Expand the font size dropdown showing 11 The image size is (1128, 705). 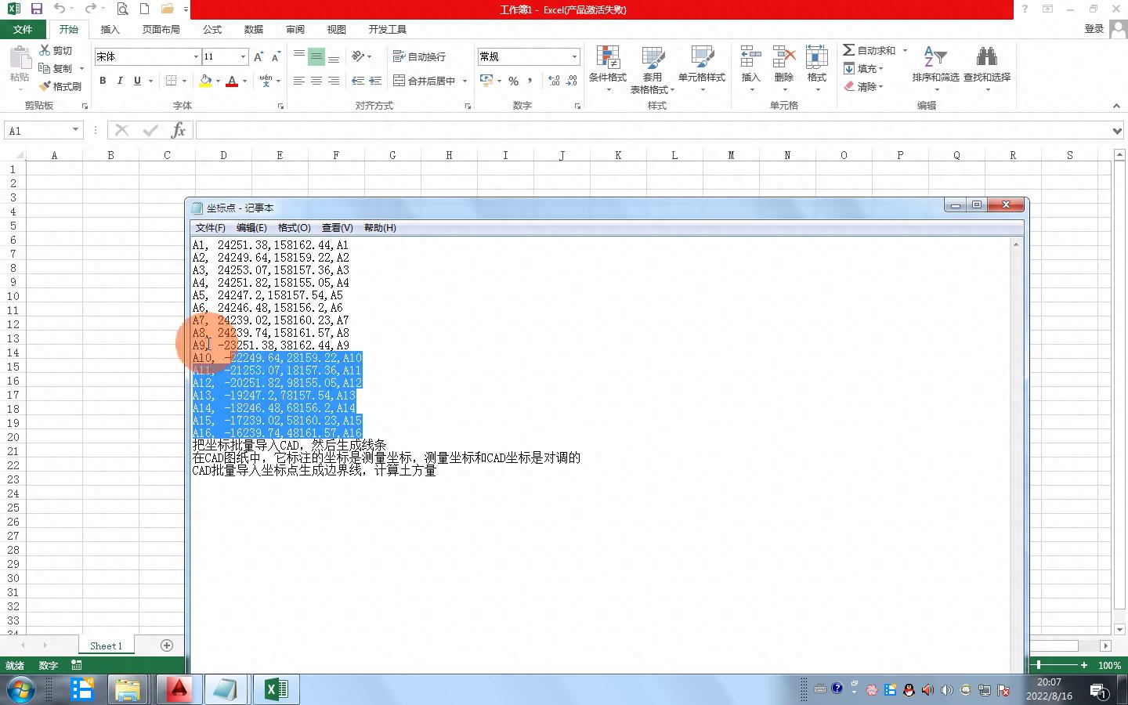click(x=243, y=56)
